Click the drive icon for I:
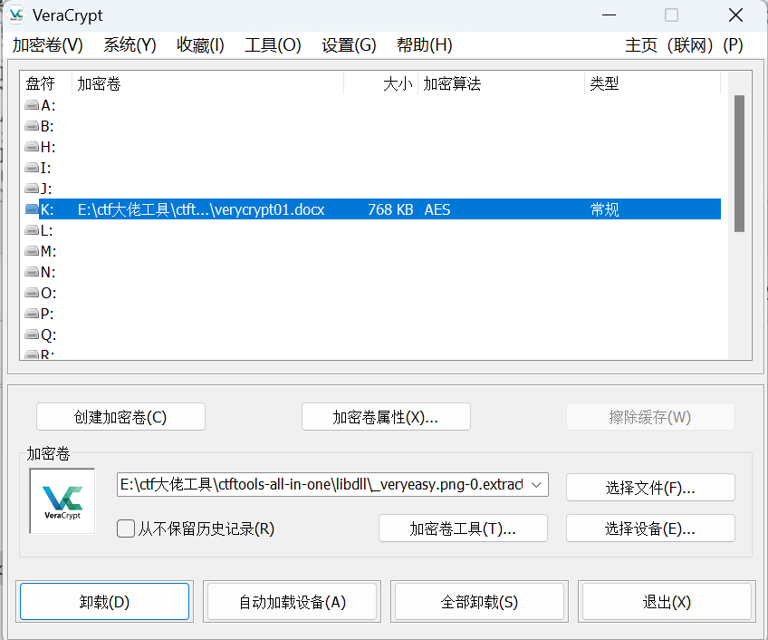The width and height of the screenshot is (768, 640). (x=32, y=168)
